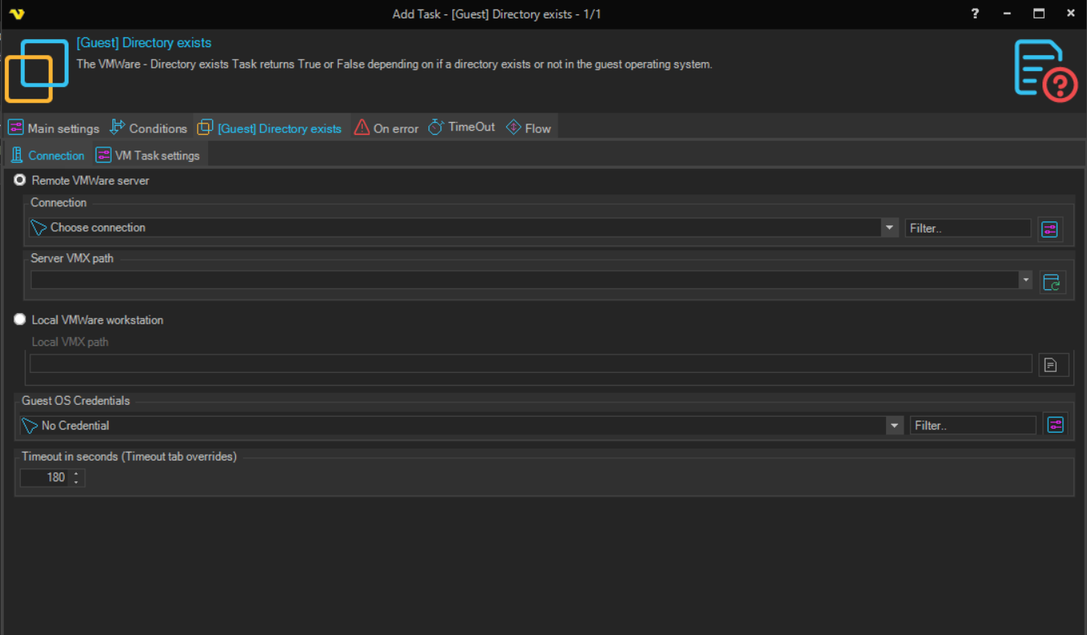Click the "Timeout in seconds (Timeout tab overrides)" label

tap(129, 457)
